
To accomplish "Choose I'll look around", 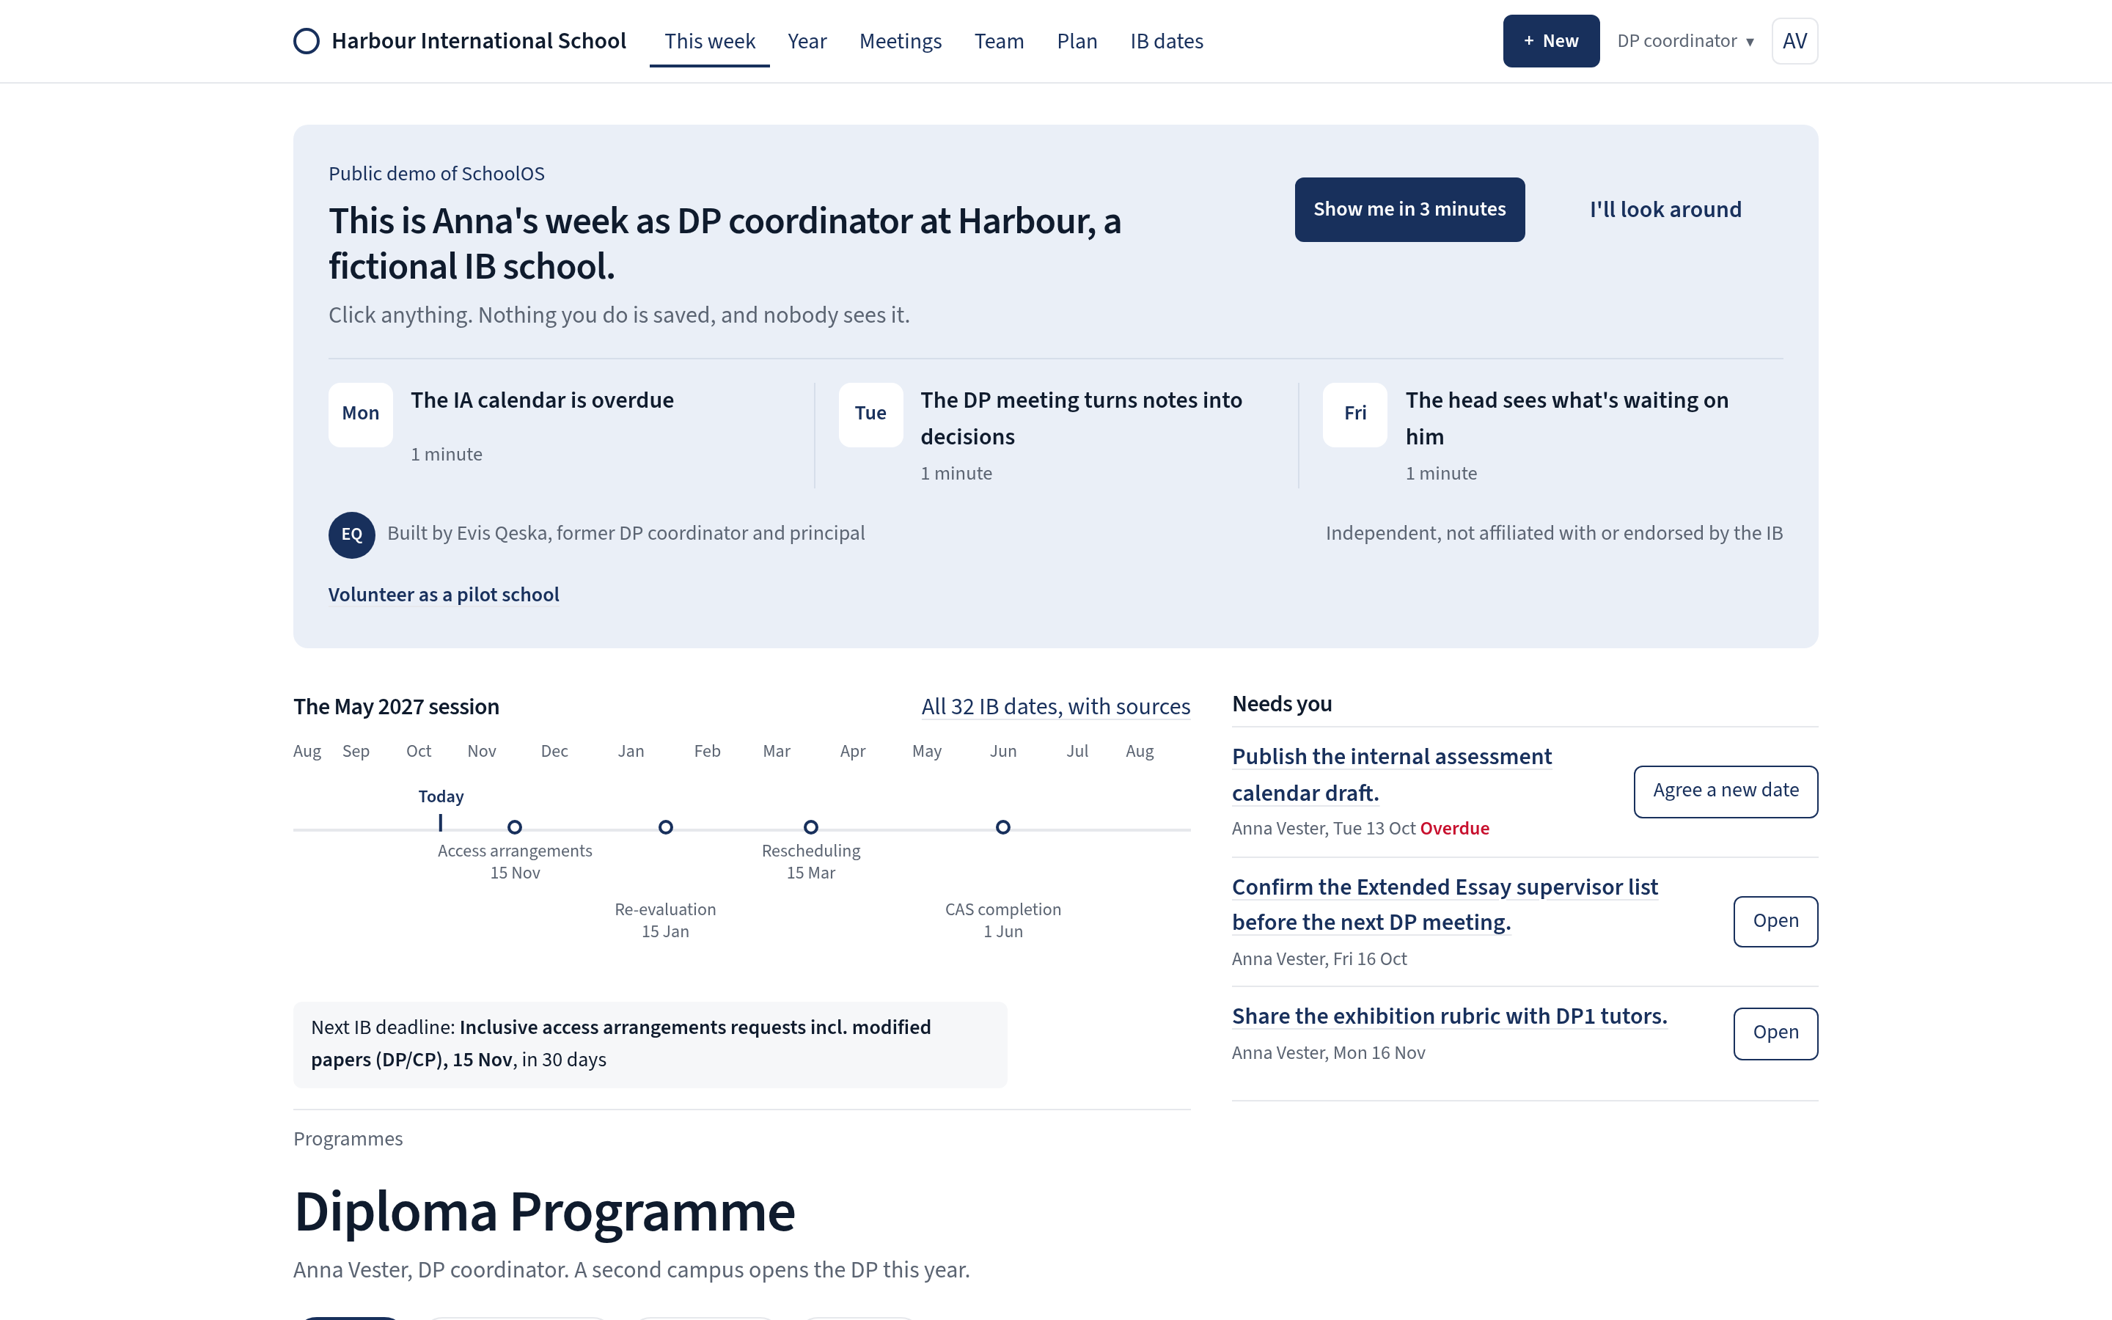I will click(x=1665, y=210).
